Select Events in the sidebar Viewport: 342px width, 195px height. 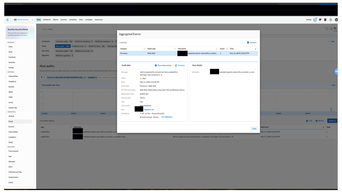click(x=20, y=122)
